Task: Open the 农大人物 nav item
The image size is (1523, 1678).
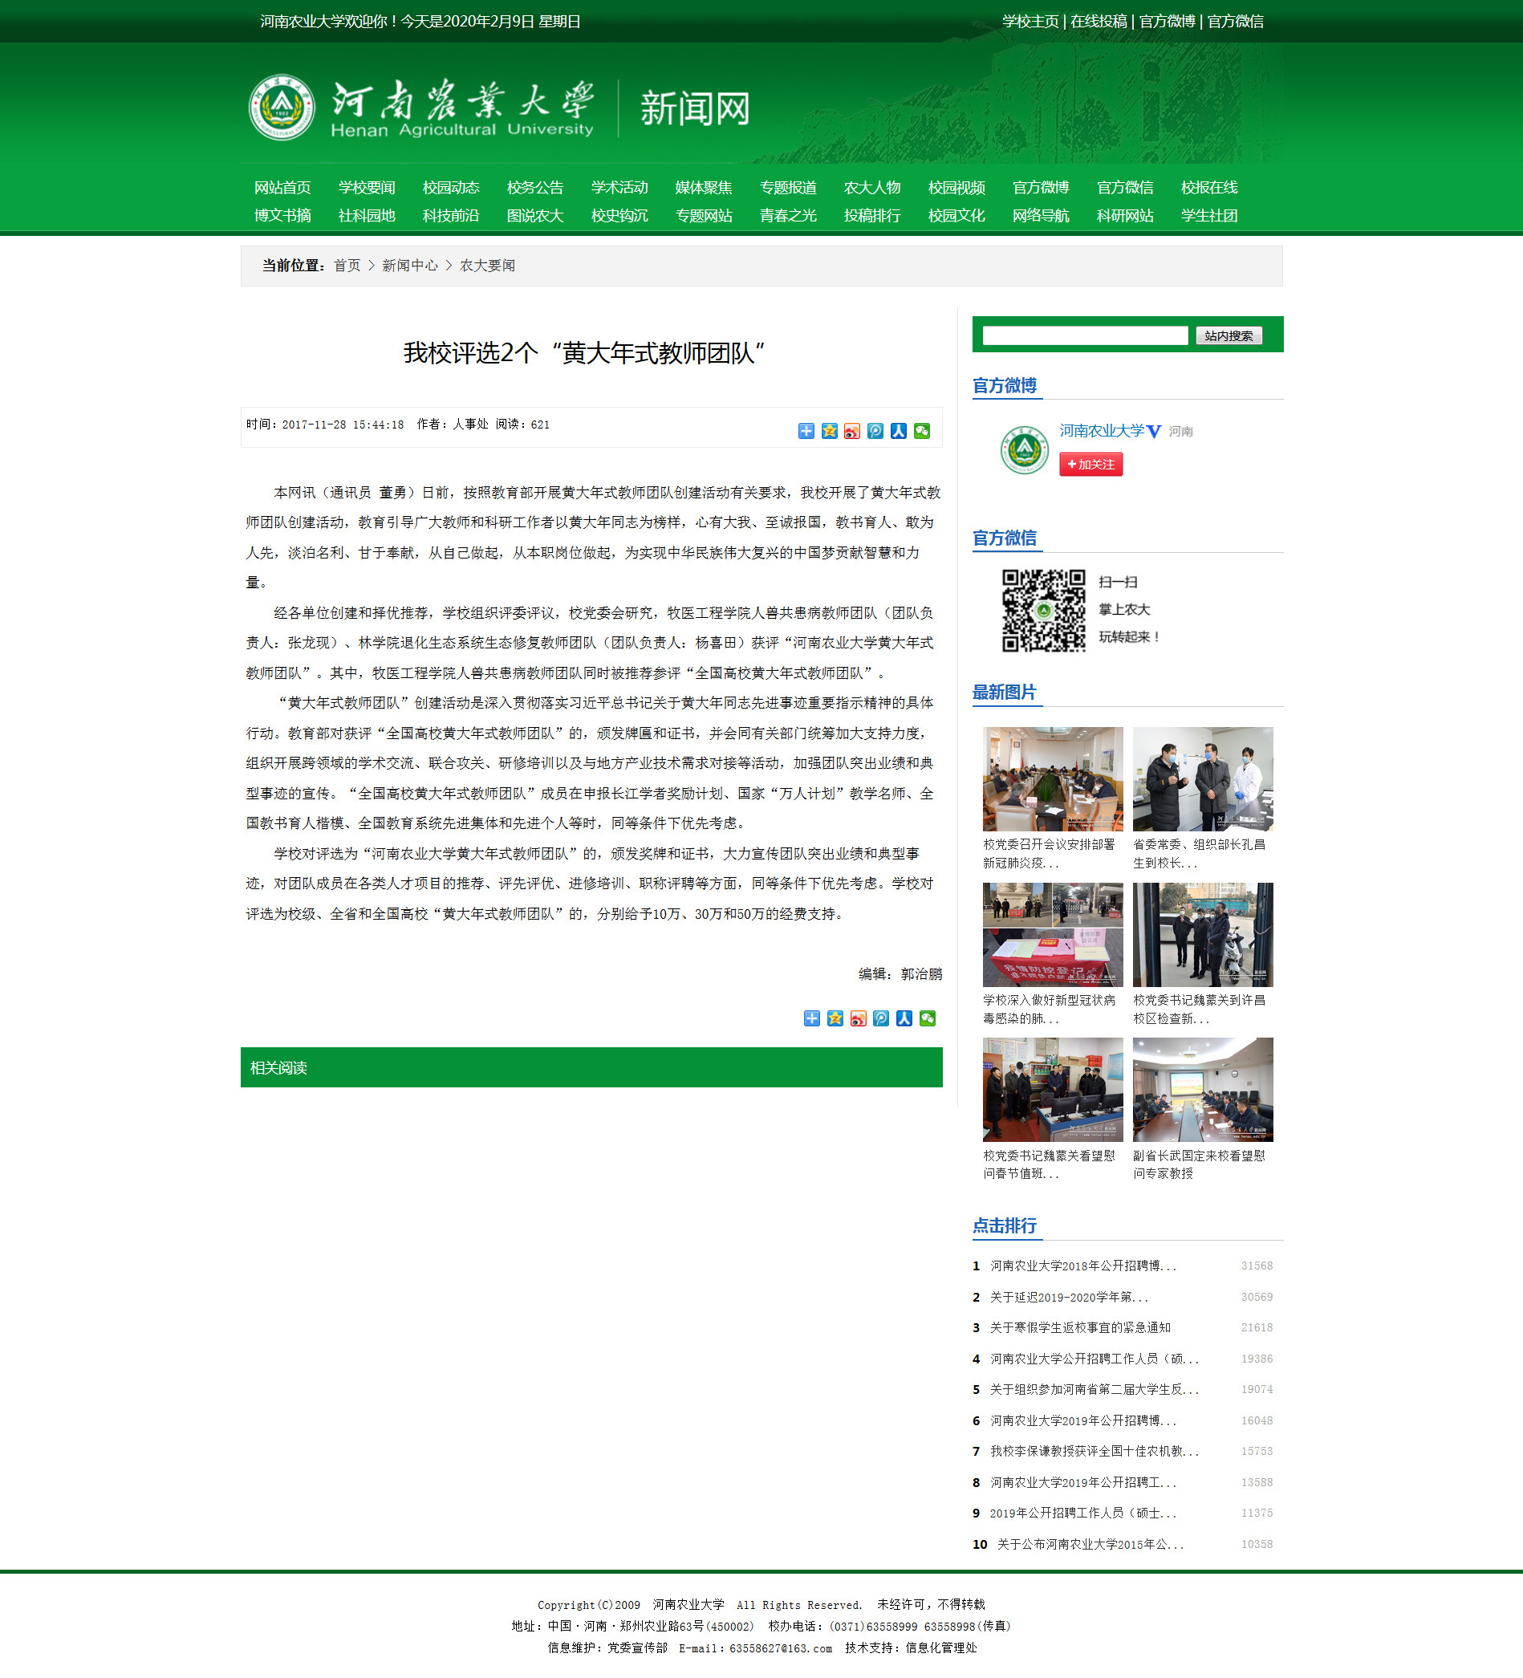Action: tap(872, 188)
